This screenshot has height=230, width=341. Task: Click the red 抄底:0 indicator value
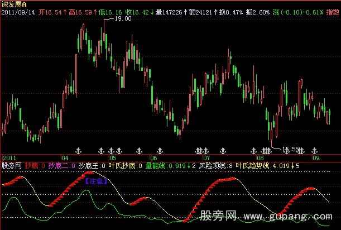pos(35,166)
